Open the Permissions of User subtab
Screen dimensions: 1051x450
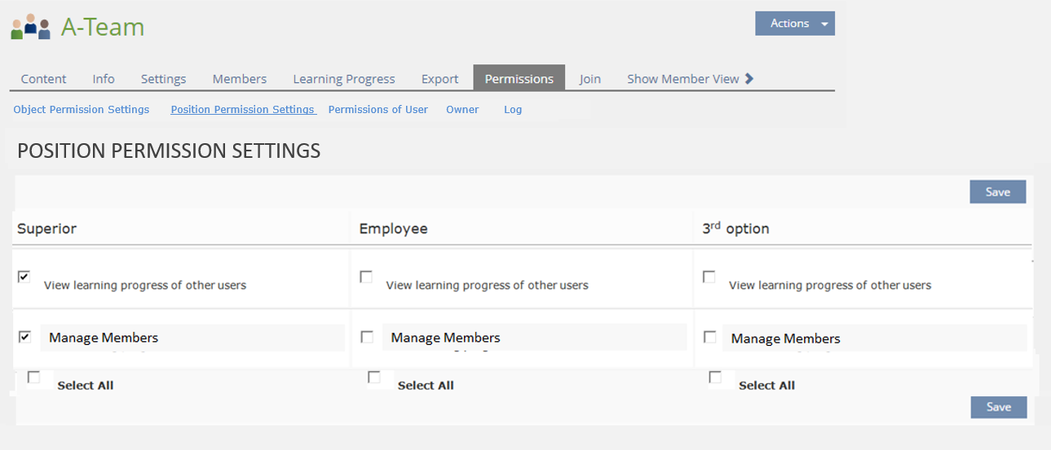coord(378,109)
